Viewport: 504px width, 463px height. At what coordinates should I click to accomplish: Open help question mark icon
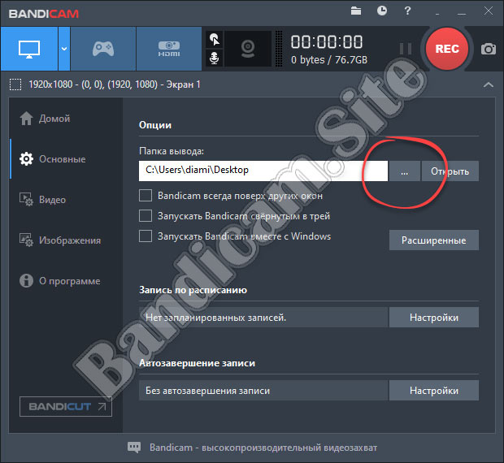(x=407, y=11)
